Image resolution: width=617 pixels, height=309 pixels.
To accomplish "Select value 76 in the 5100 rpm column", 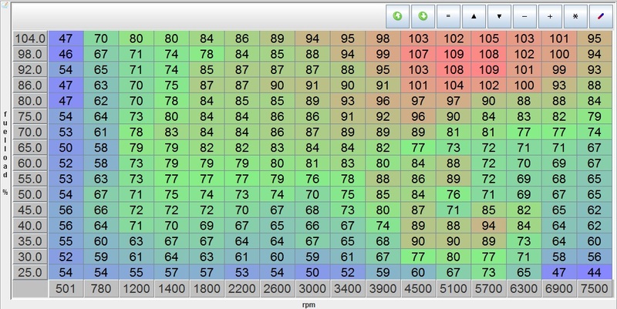I will pos(453,194).
